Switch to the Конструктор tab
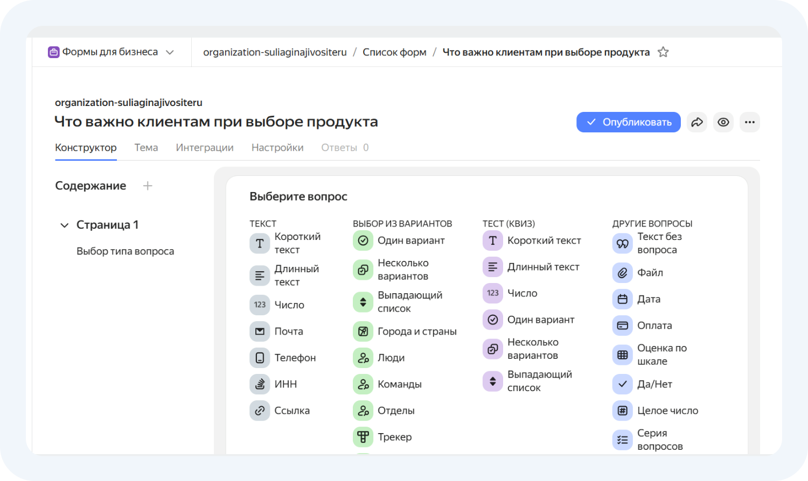Viewport: 808px width, 481px height. 86,147
